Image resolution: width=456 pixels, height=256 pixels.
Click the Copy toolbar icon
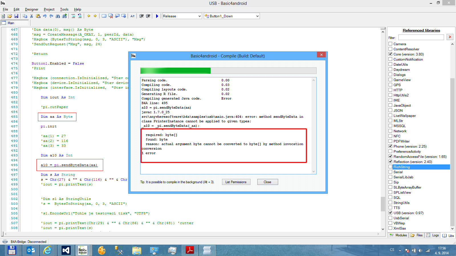(x=25, y=16)
